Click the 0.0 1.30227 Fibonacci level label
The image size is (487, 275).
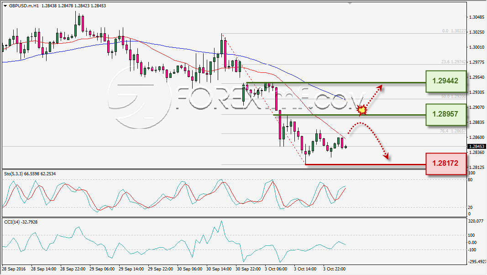[454, 31]
